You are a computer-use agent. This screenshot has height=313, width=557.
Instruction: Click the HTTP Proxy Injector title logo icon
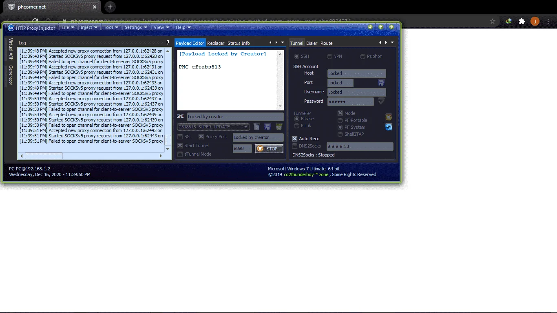tap(11, 28)
